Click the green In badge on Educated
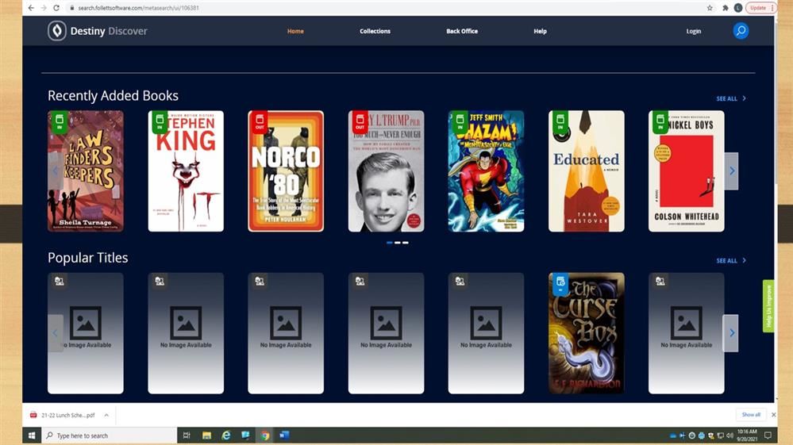Image resolution: width=793 pixels, height=445 pixels. coord(560,122)
